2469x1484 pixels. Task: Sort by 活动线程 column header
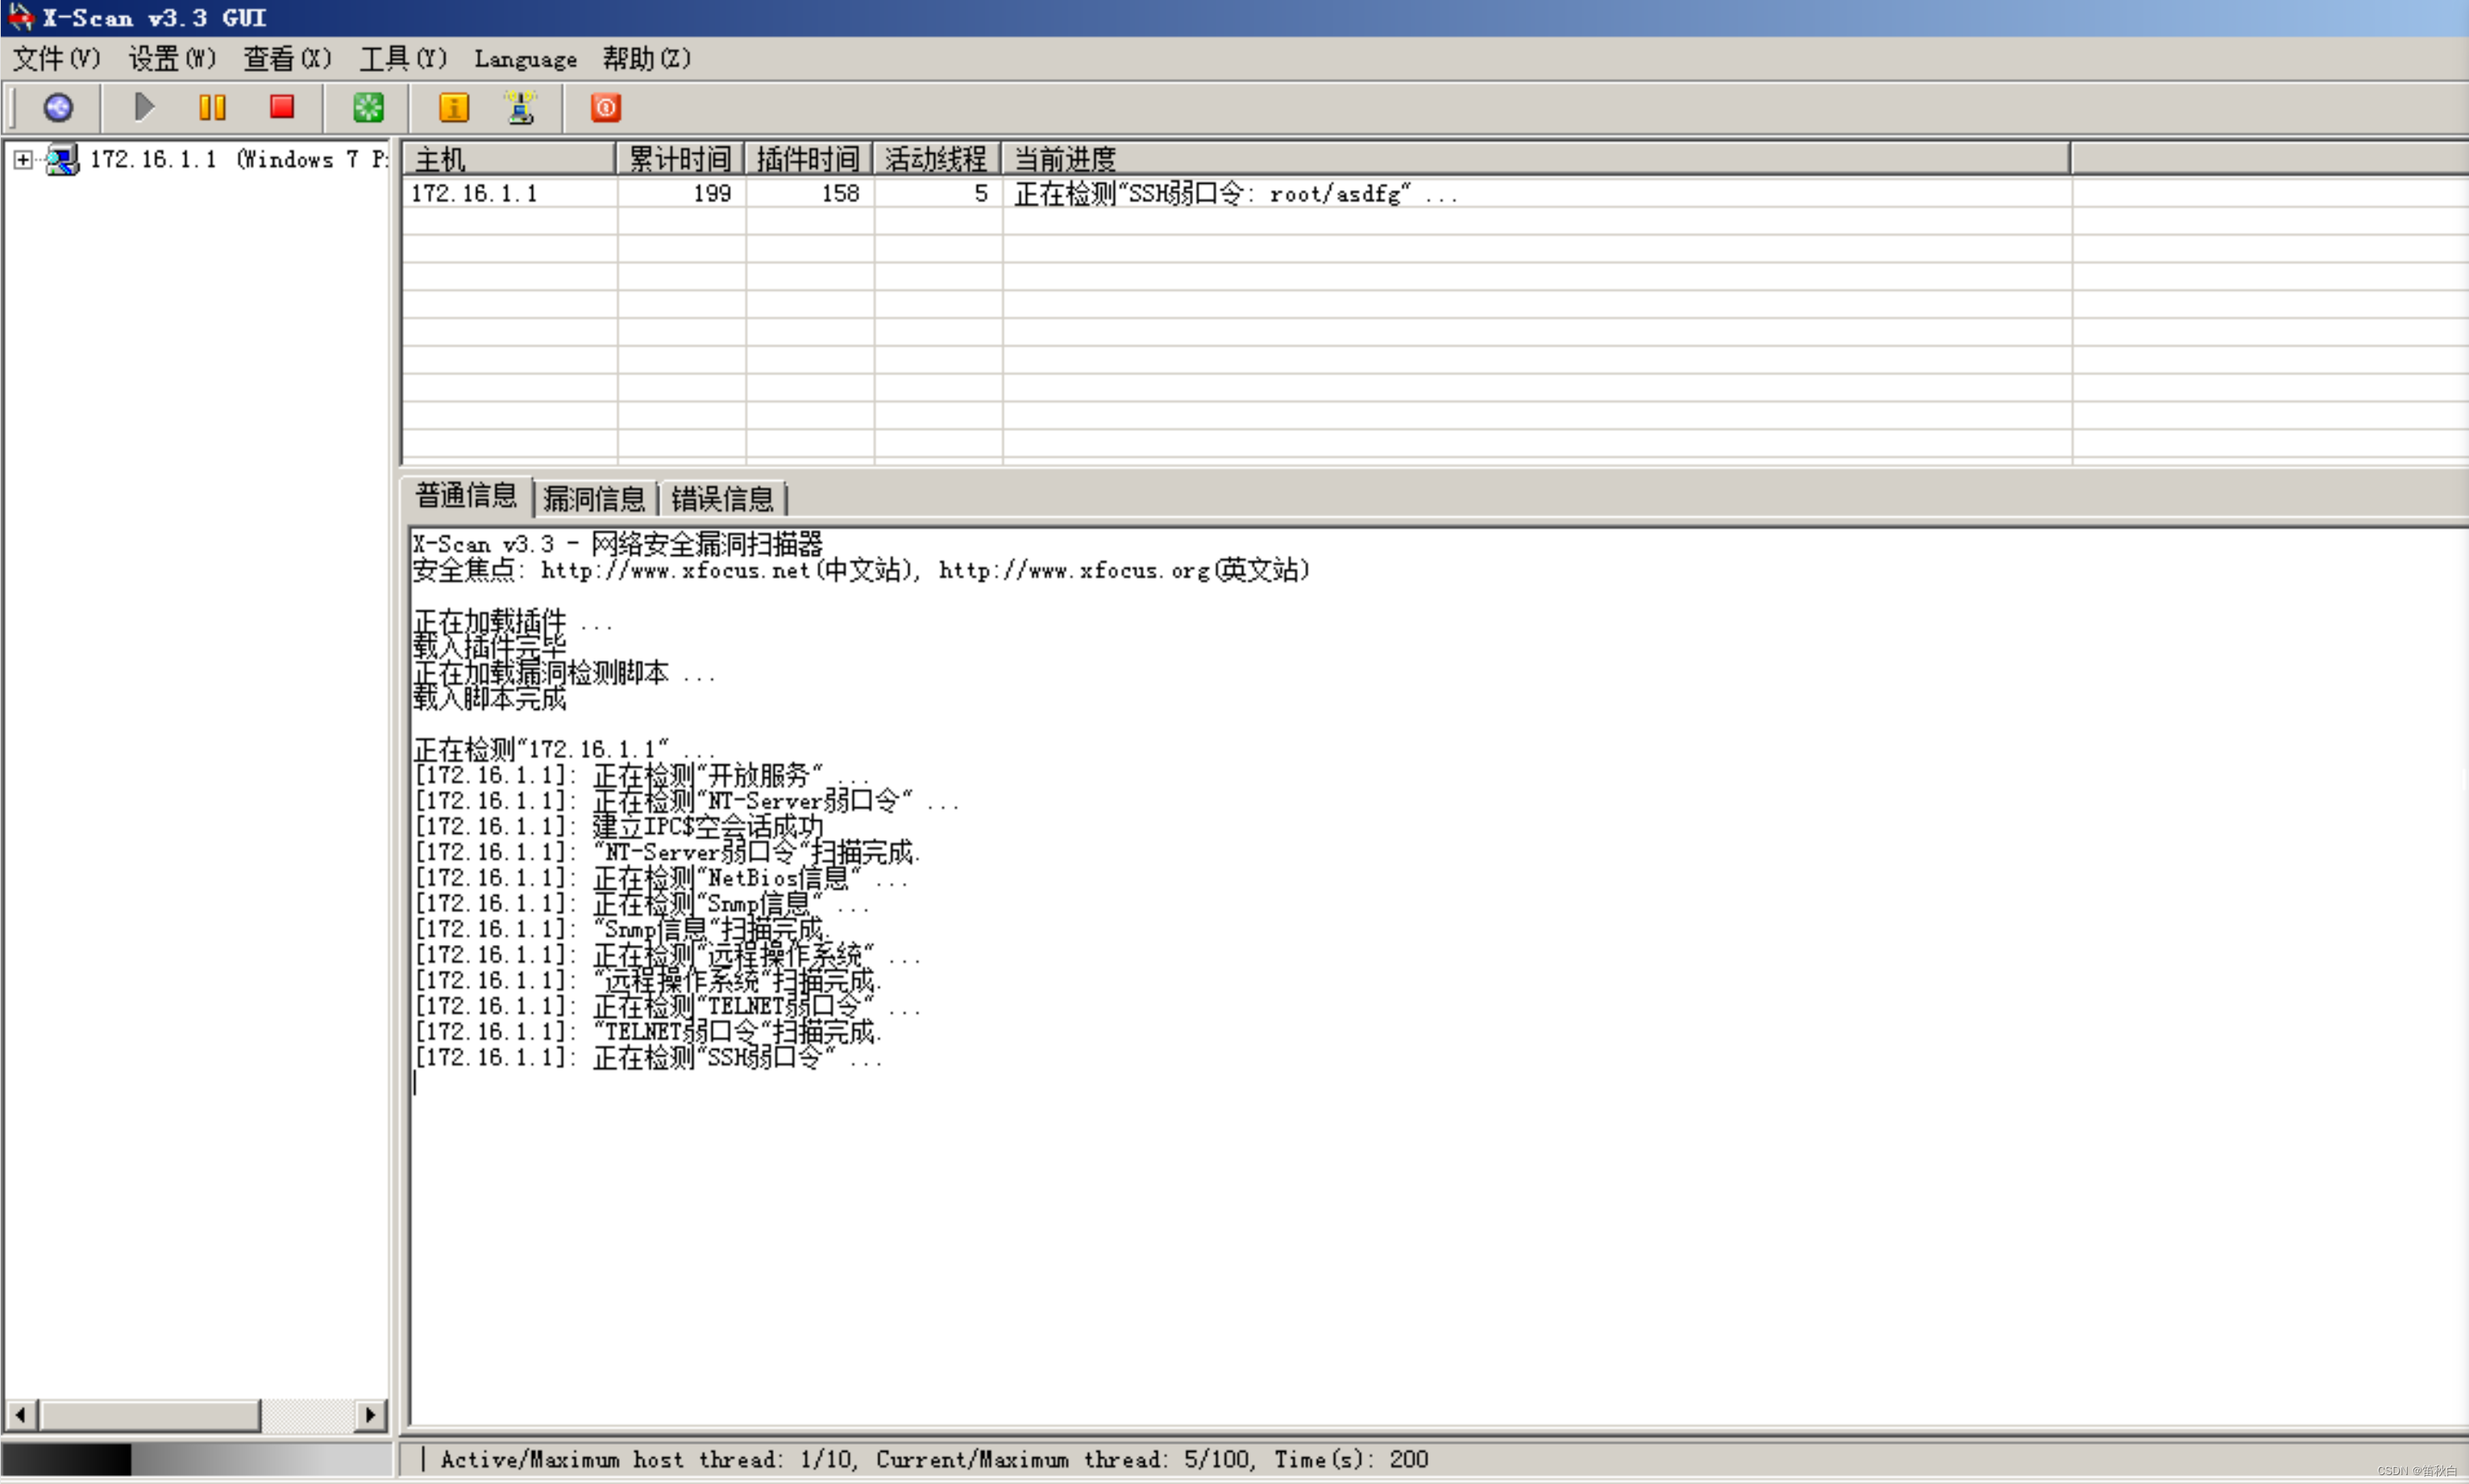(x=937, y=159)
